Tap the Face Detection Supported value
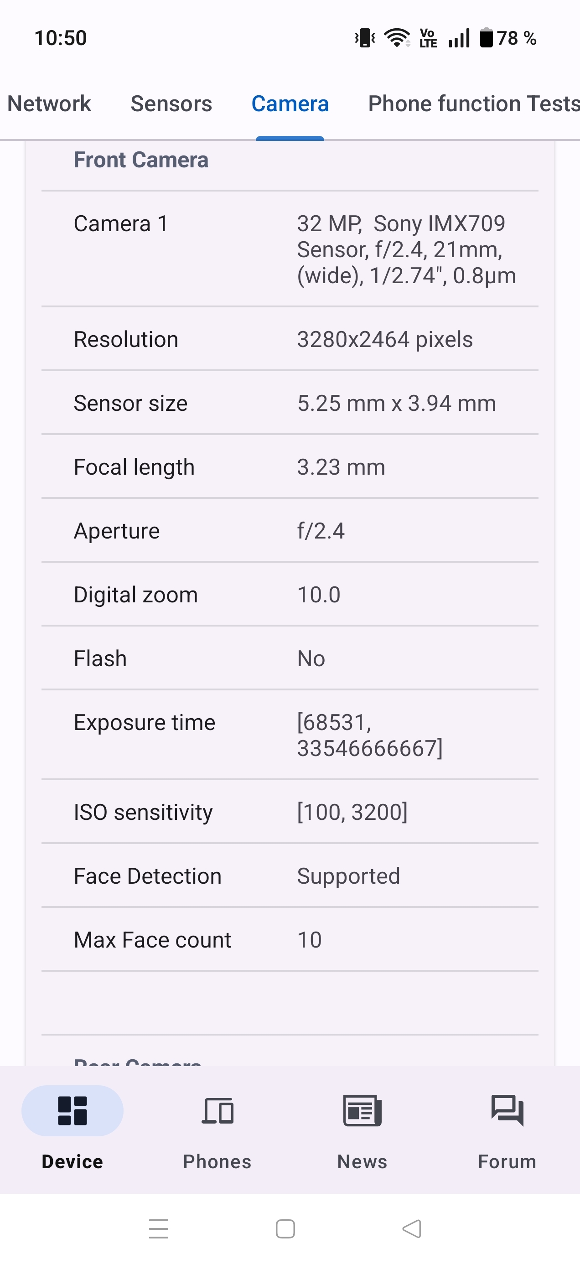This screenshot has height=1264, width=580. point(348,876)
